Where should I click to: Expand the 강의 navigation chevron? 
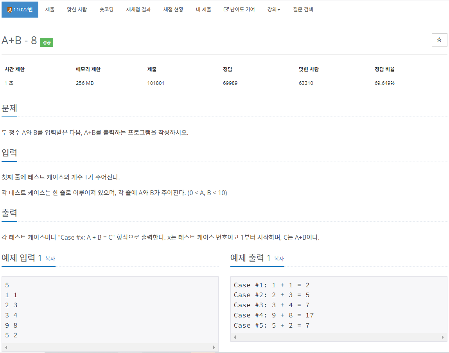(x=279, y=10)
